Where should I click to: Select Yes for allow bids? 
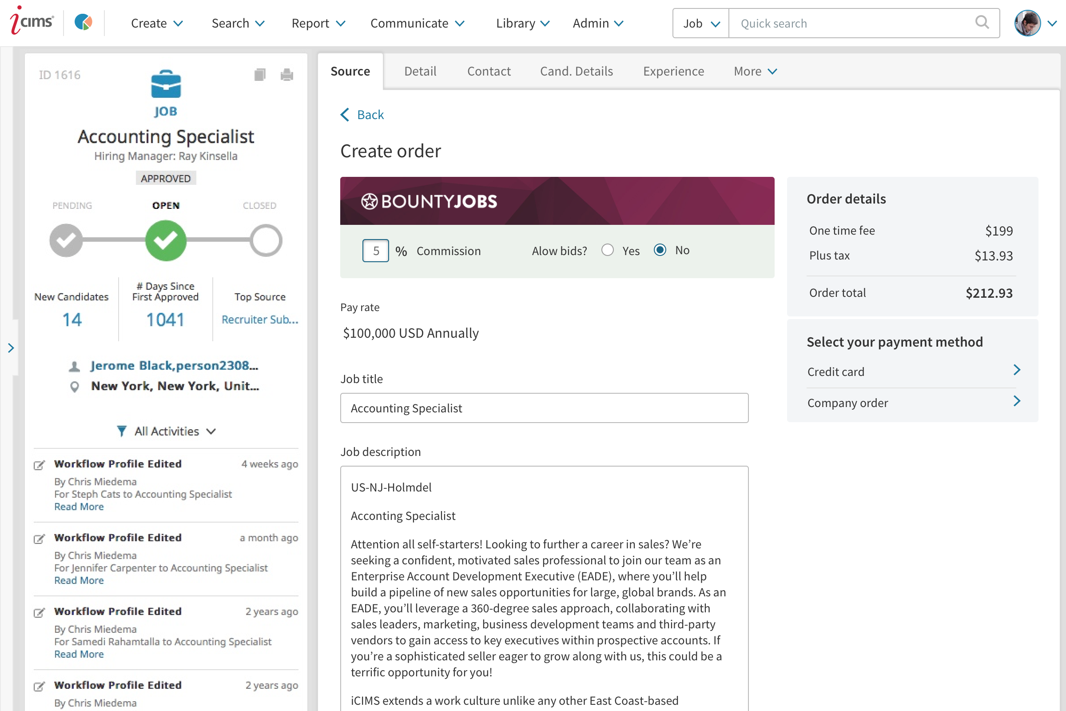coord(607,250)
